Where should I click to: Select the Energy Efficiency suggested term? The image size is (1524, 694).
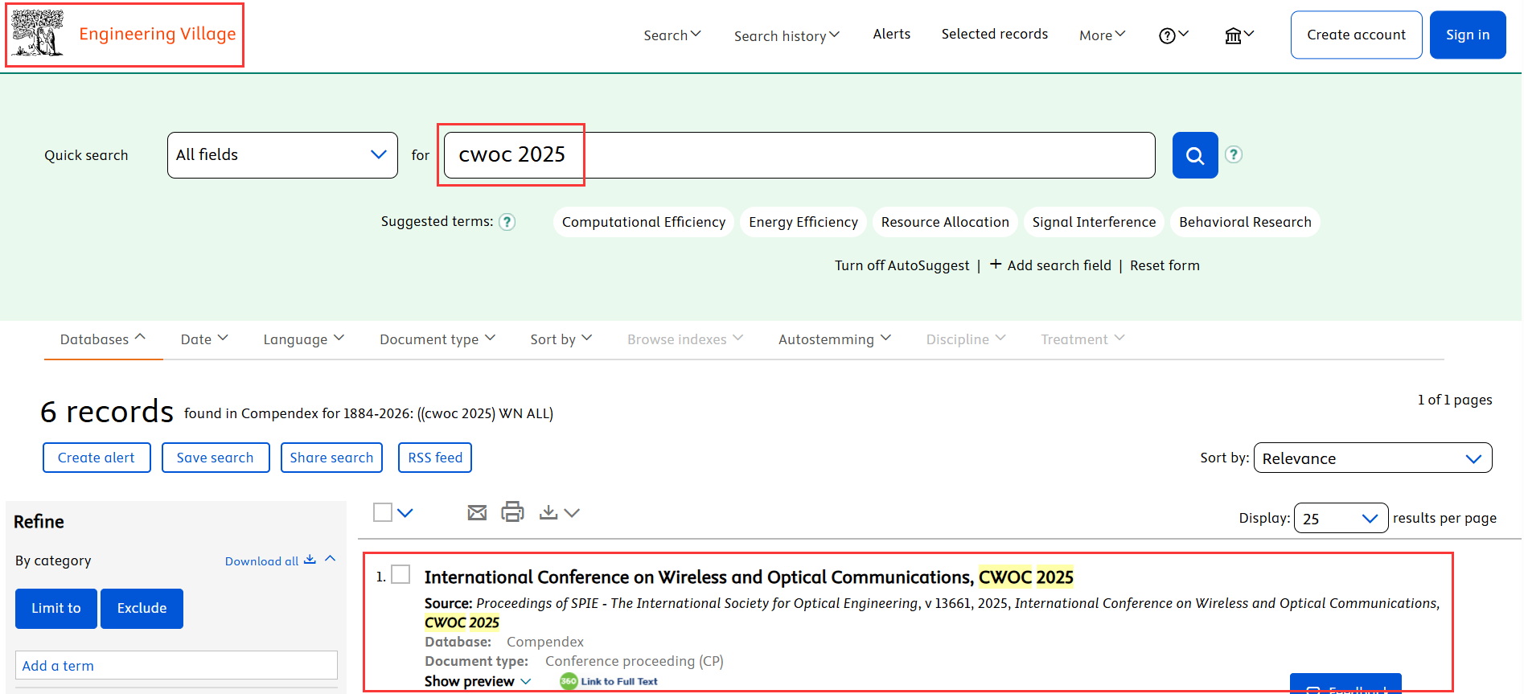(x=803, y=222)
